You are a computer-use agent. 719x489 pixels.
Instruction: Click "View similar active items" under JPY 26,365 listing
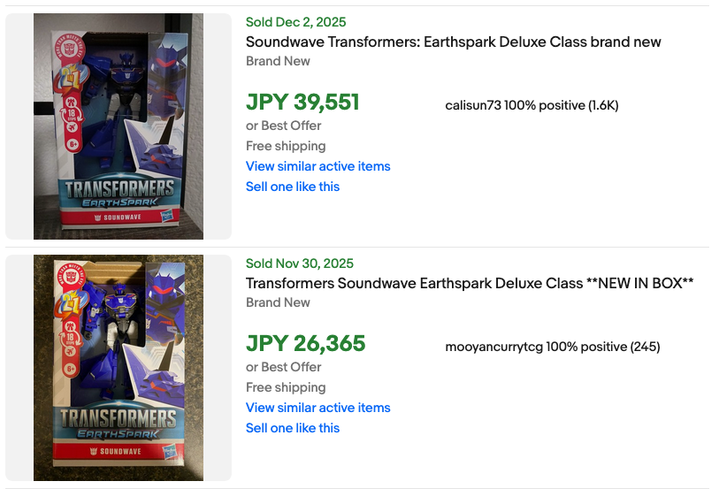coord(317,408)
